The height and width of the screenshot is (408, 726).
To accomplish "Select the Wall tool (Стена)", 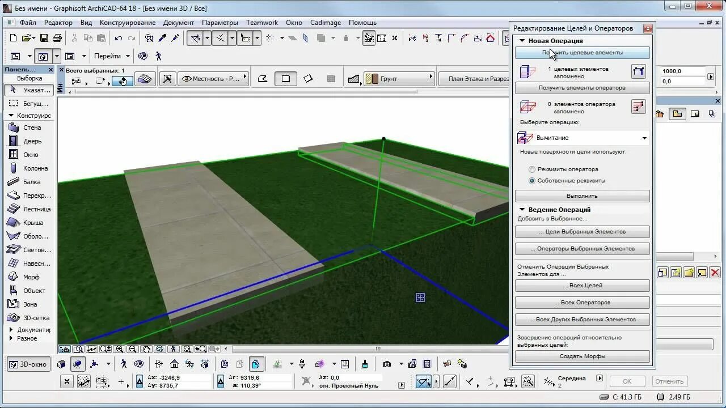I will pos(29,128).
